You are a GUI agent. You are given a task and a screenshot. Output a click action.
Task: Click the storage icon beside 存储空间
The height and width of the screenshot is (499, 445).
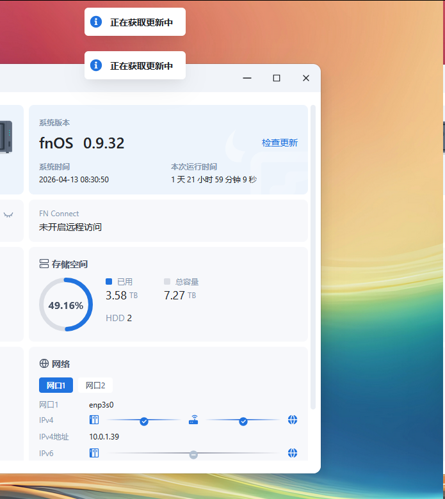44,264
